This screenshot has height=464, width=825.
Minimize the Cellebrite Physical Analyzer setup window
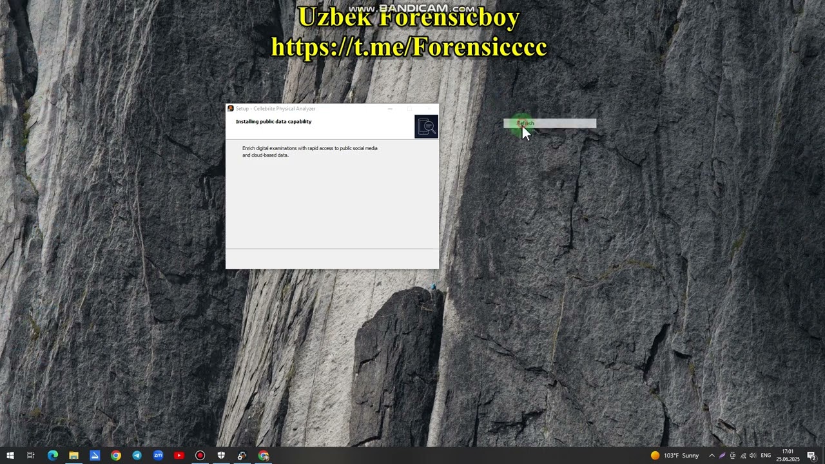coord(390,108)
